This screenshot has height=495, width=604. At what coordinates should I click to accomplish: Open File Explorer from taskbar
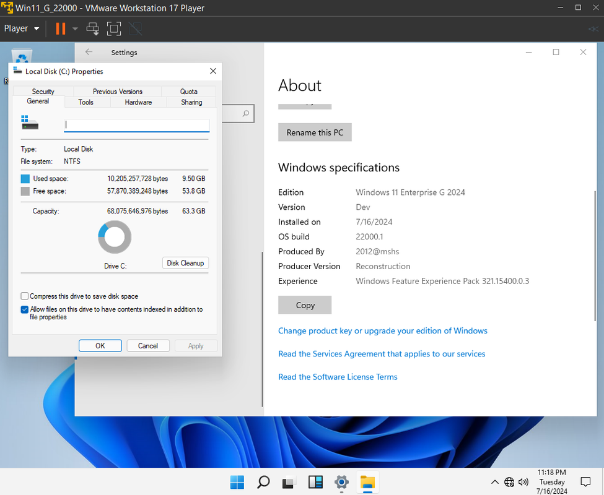pos(367,482)
